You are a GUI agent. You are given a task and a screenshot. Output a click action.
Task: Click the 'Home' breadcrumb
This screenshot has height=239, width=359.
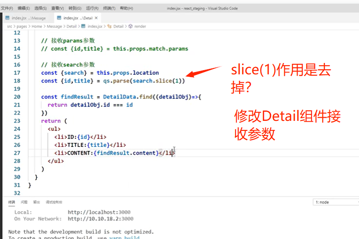click(x=37, y=26)
